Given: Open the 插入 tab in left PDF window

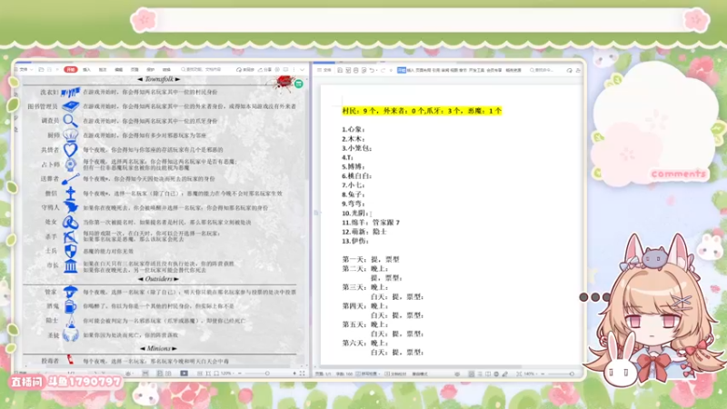Looking at the screenshot, I should point(86,70).
